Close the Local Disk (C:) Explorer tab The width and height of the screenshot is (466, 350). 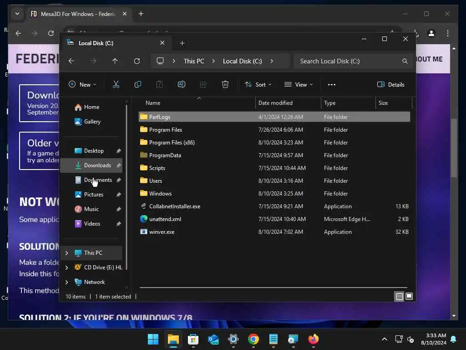click(162, 43)
